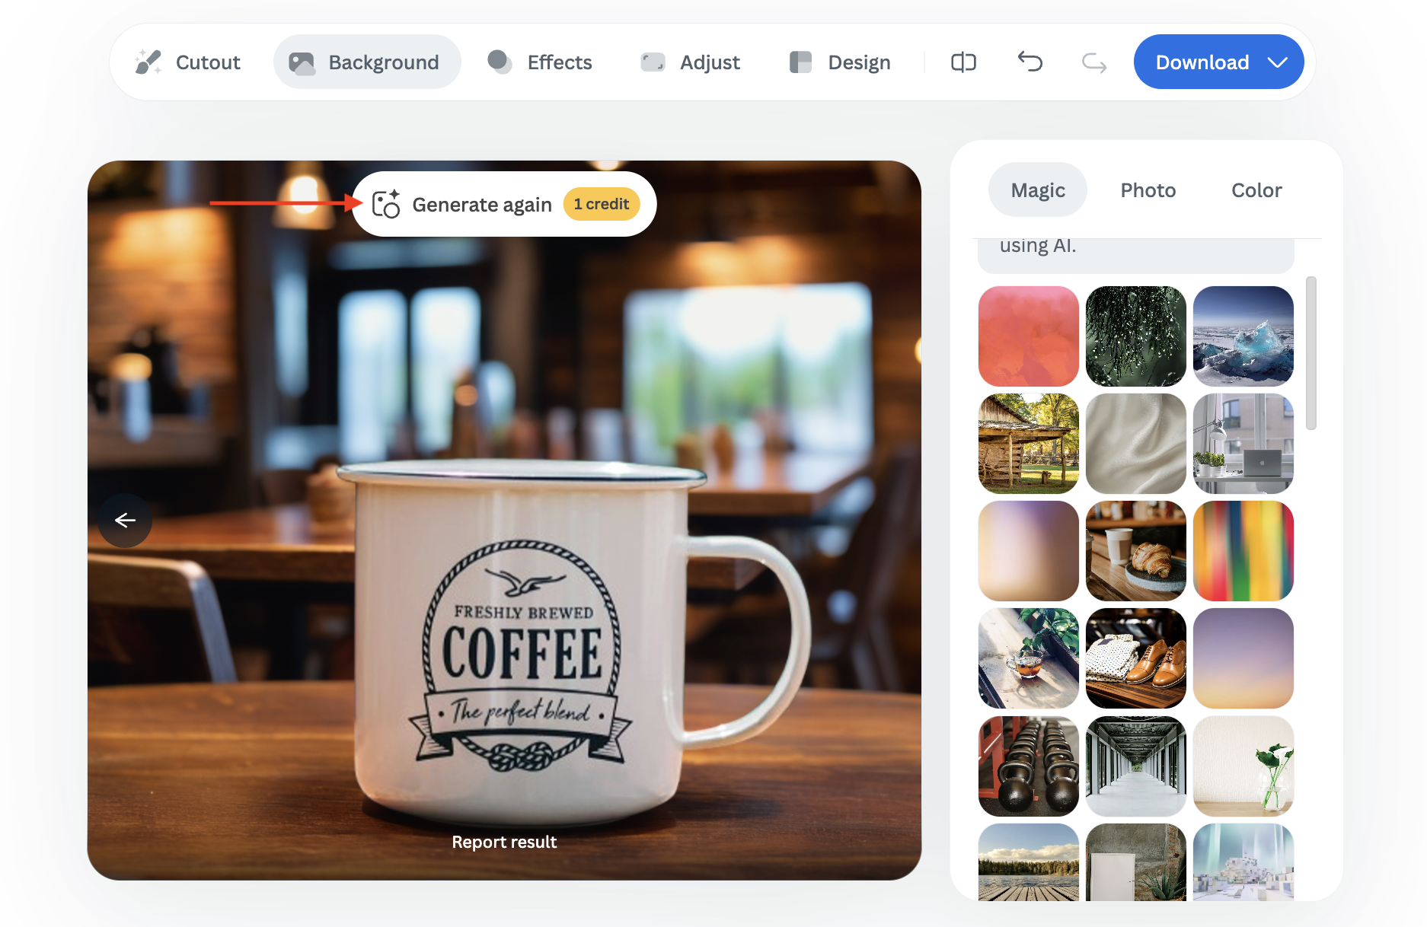Screen dimensions: 1427x927
Task: Select the Background toolbar option
Action: tap(367, 62)
